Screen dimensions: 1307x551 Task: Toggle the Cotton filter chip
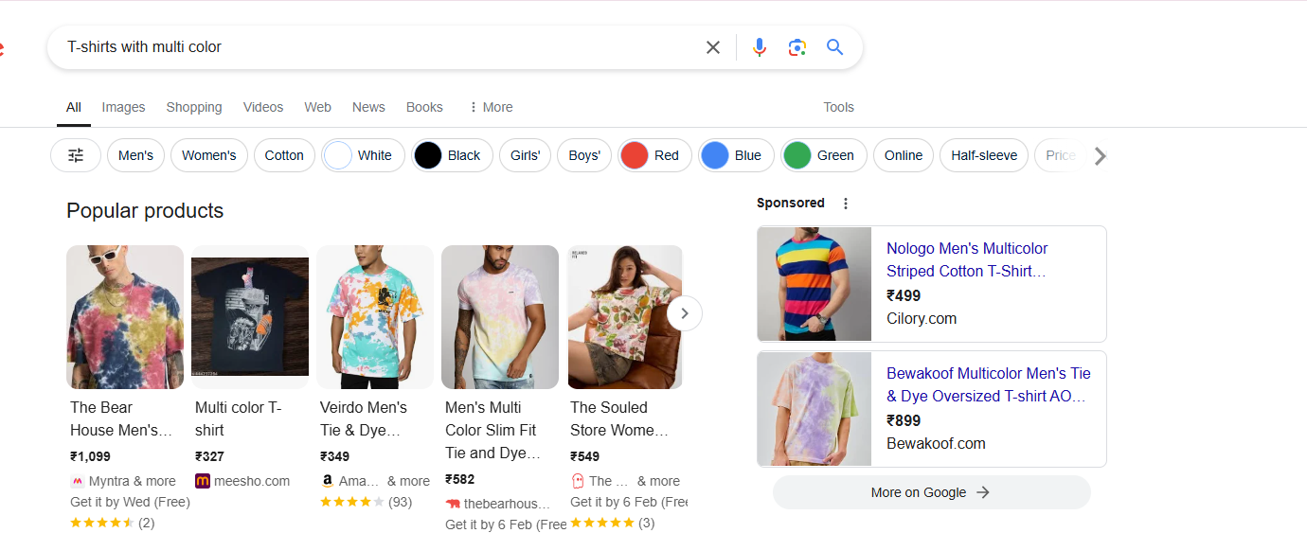coord(284,154)
